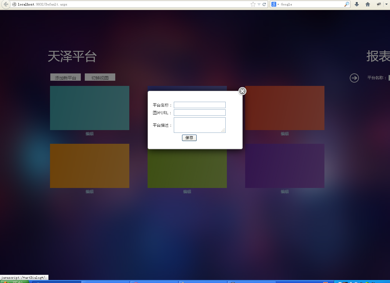The width and height of the screenshot is (390, 283).
Task: Close the dialog with the X icon
Action: (242, 91)
